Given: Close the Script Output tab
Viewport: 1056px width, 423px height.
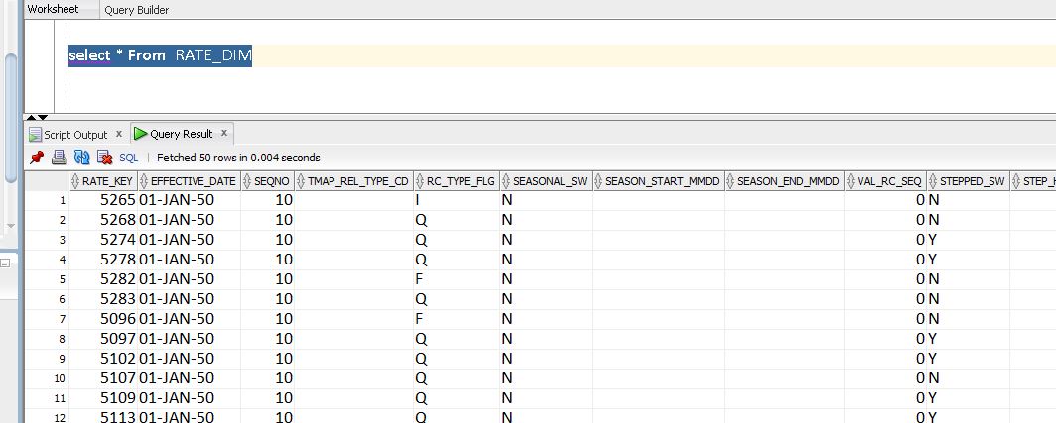Looking at the screenshot, I should 119,134.
